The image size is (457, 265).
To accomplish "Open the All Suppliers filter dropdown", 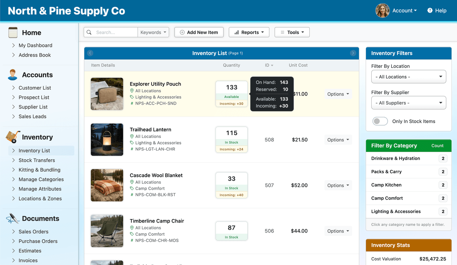I will (x=409, y=103).
